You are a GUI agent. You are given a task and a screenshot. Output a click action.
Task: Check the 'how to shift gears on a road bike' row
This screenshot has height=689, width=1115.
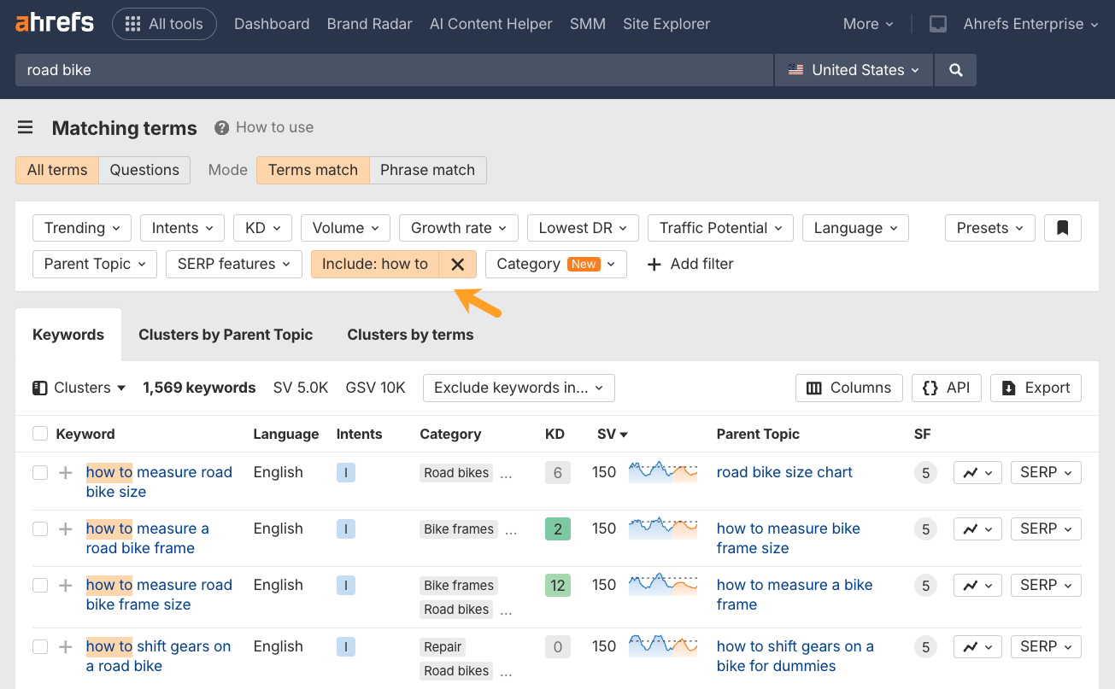pyautogui.click(x=39, y=646)
